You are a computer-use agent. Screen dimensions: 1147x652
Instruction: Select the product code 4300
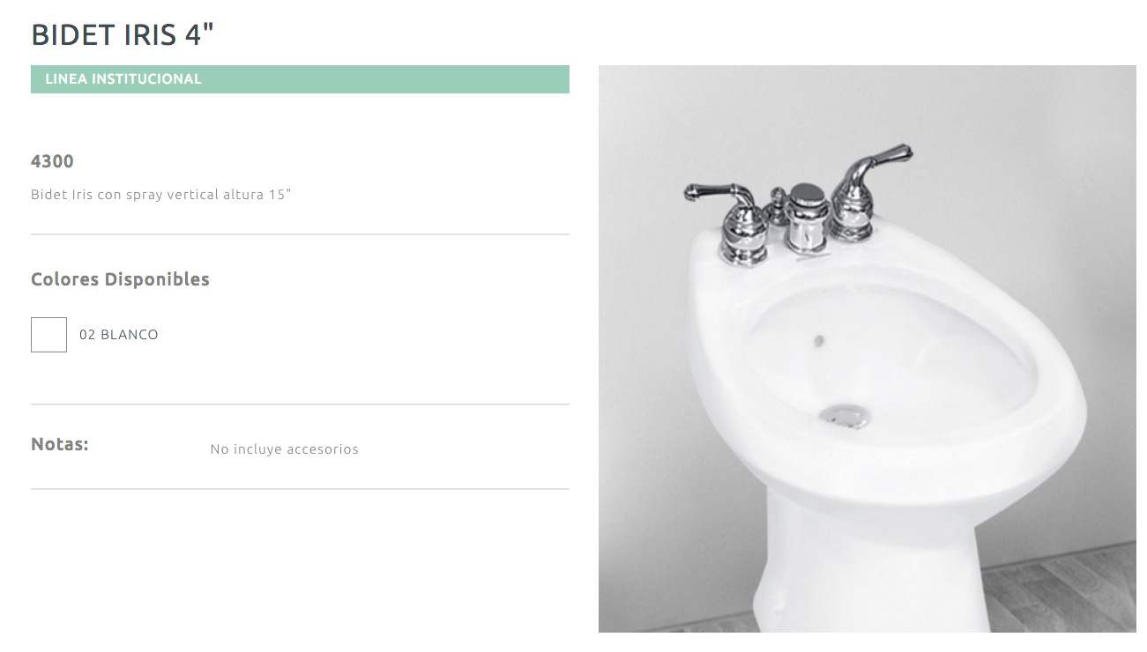pyautogui.click(x=52, y=161)
